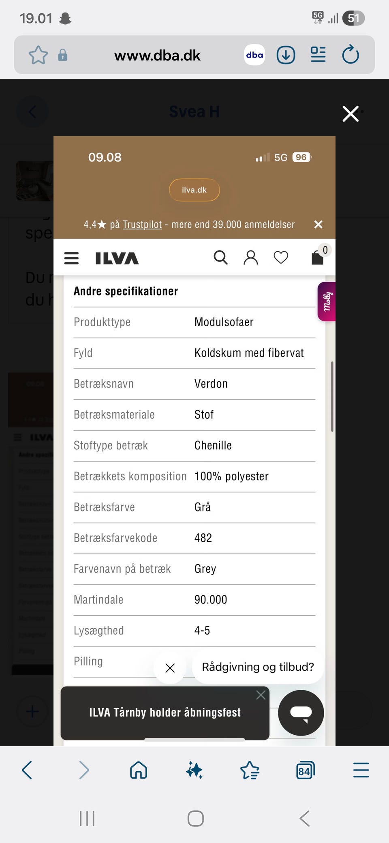Open the browser bookmarks list
Viewport: 389px width, 843px height.
[250, 770]
